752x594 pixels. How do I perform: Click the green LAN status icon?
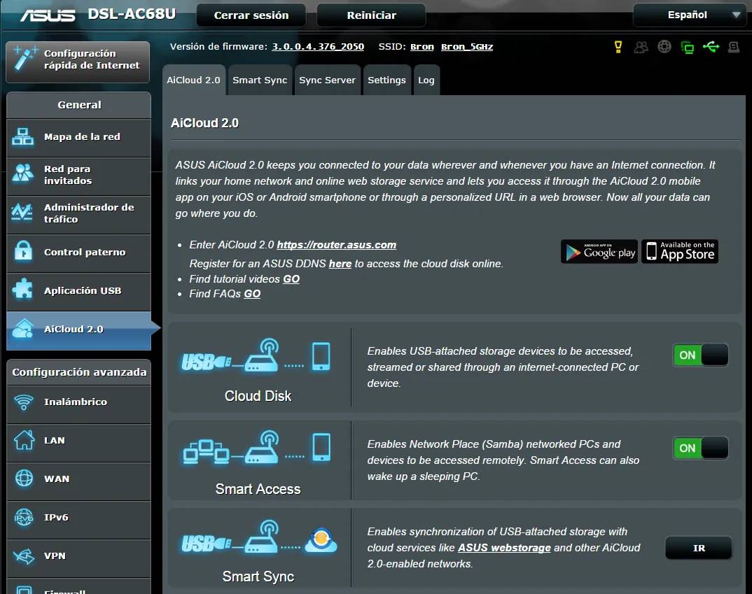pos(687,45)
